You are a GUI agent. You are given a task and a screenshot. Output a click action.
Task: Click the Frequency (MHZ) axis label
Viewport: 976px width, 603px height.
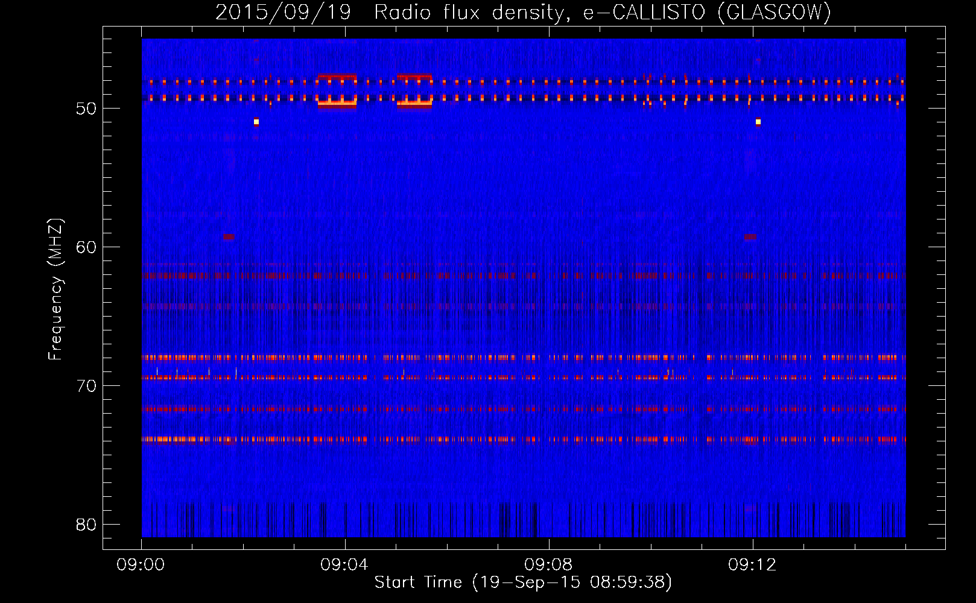click(55, 289)
